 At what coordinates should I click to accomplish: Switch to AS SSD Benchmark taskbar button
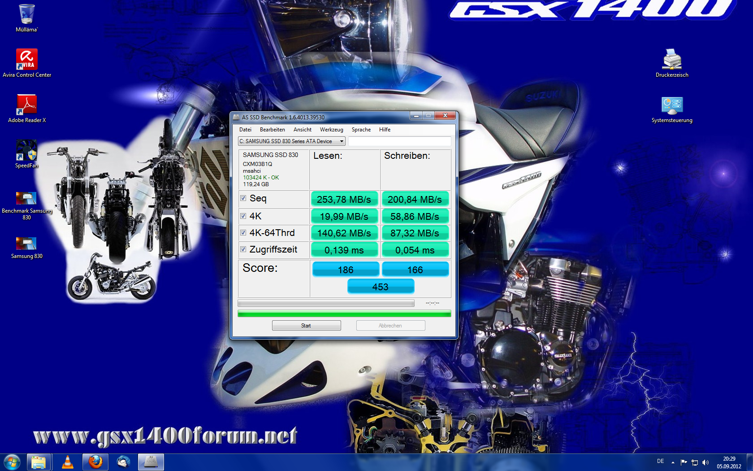[151, 462]
